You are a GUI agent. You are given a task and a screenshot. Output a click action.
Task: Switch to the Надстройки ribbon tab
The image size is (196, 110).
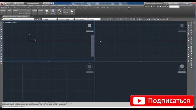click(x=86, y=8)
